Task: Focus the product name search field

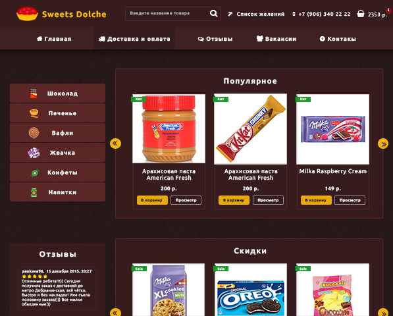Action: click(168, 13)
